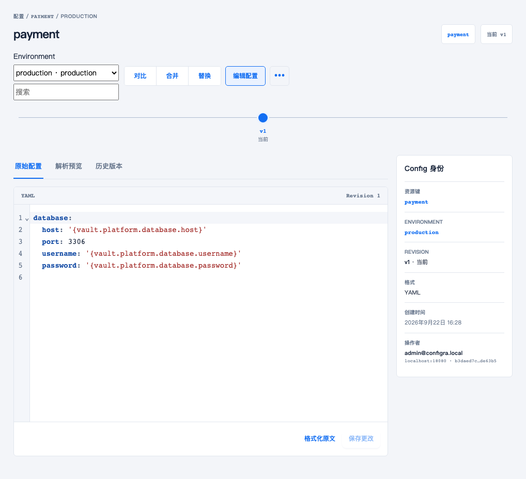The image size is (526, 479).
Task: Click the 'payment' page title
Action: [36, 35]
